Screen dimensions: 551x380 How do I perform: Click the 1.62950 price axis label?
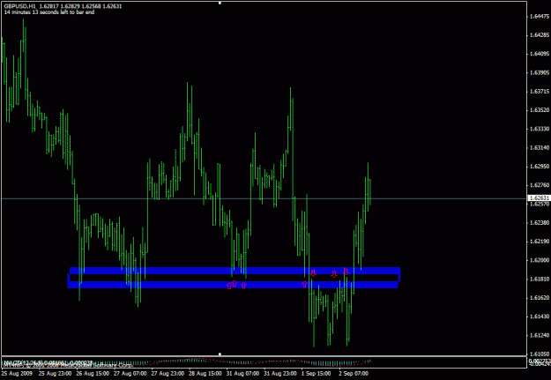pos(540,167)
